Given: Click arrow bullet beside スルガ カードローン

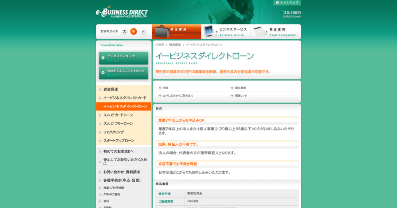Looking at the screenshot, I should (x=100, y=115).
